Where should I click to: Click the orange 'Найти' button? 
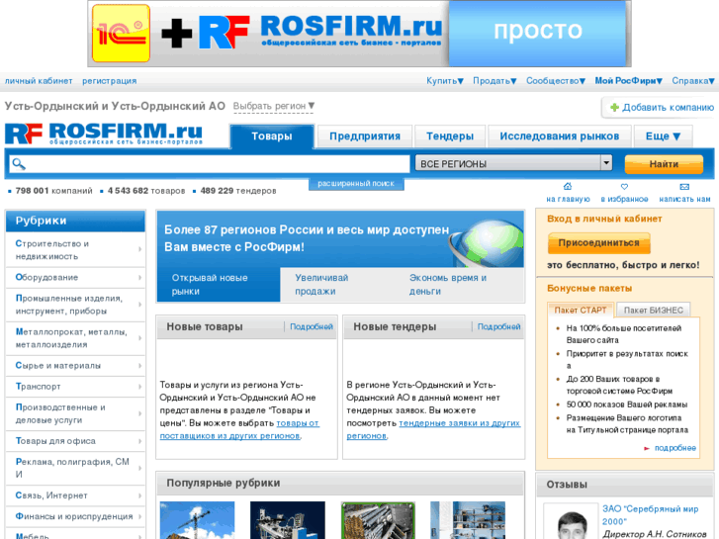coord(664,164)
